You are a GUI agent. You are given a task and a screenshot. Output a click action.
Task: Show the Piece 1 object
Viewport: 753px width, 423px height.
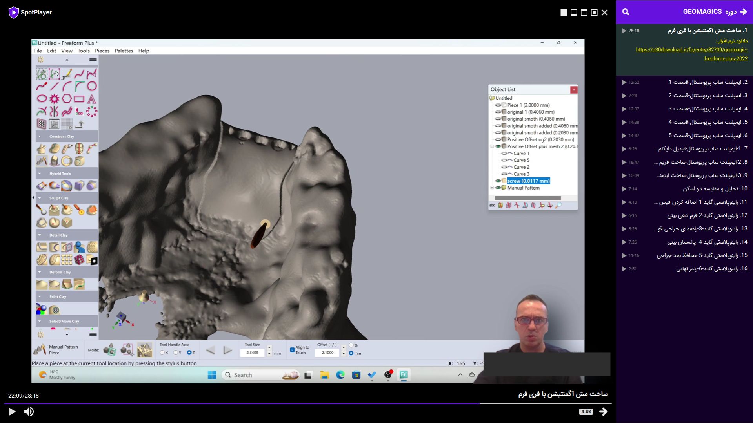498,105
